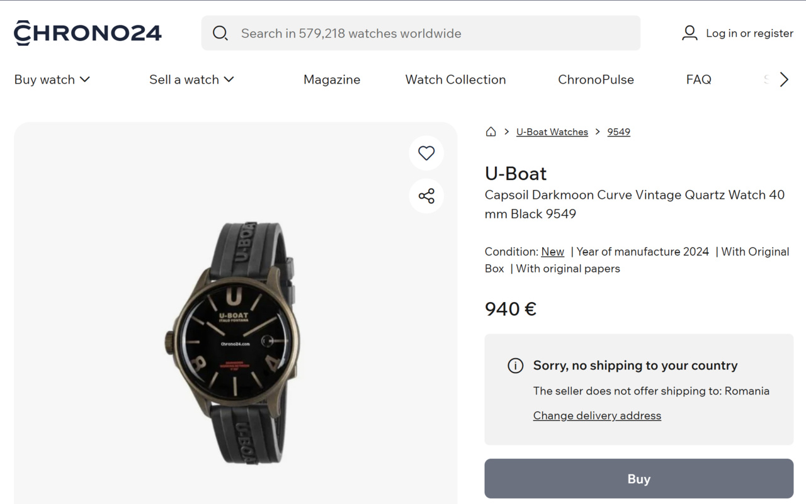806x504 pixels.
Task: Expand the Buy watch dropdown
Action: tap(52, 79)
